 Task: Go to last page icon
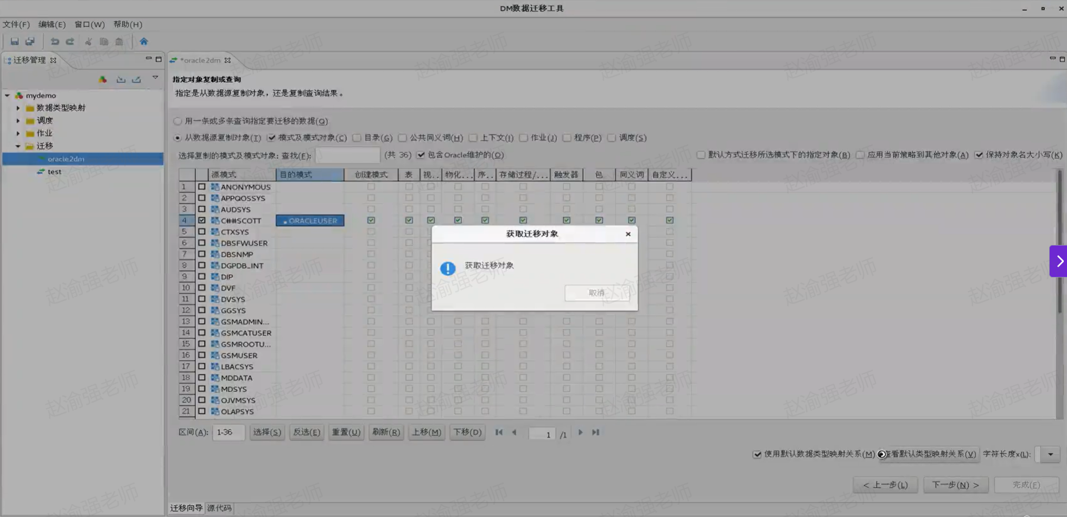coord(595,432)
